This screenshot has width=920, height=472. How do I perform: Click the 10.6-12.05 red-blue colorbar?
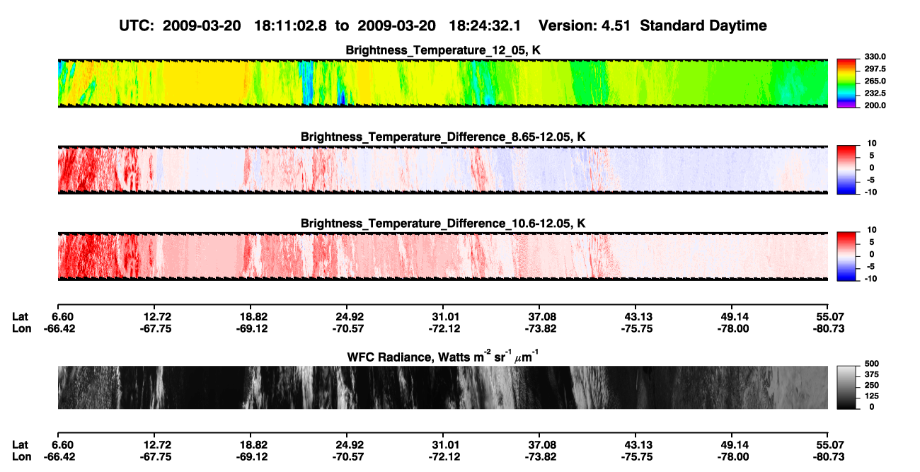(x=846, y=256)
